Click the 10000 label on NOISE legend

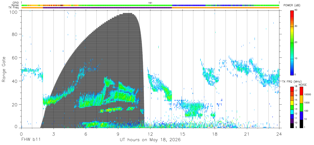coord(307,95)
